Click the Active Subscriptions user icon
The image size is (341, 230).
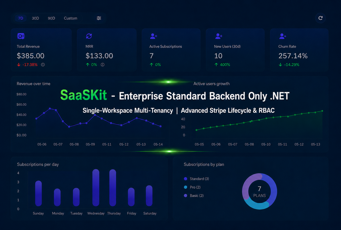click(154, 36)
